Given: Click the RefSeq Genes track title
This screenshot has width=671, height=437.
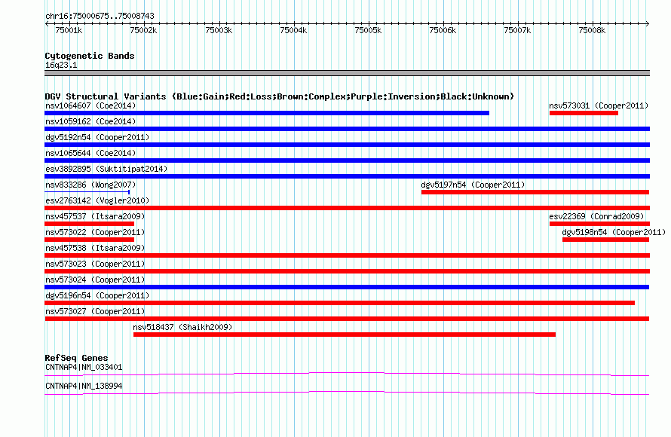Looking at the screenshot, I should click(x=76, y=358).
